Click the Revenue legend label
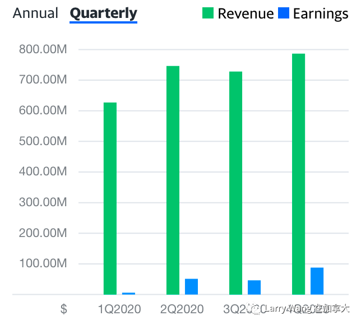The width and height of the screenshot is (361, 325). tap(246, 13)
